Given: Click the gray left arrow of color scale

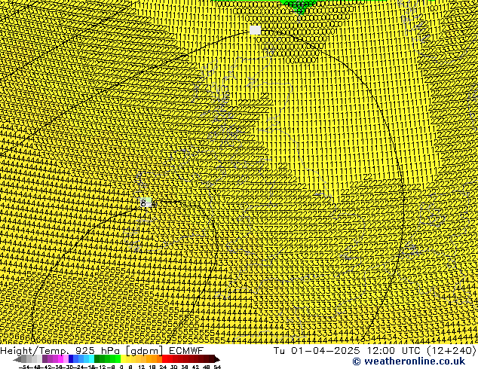Looking at the screenshot, I should point(17,359).
